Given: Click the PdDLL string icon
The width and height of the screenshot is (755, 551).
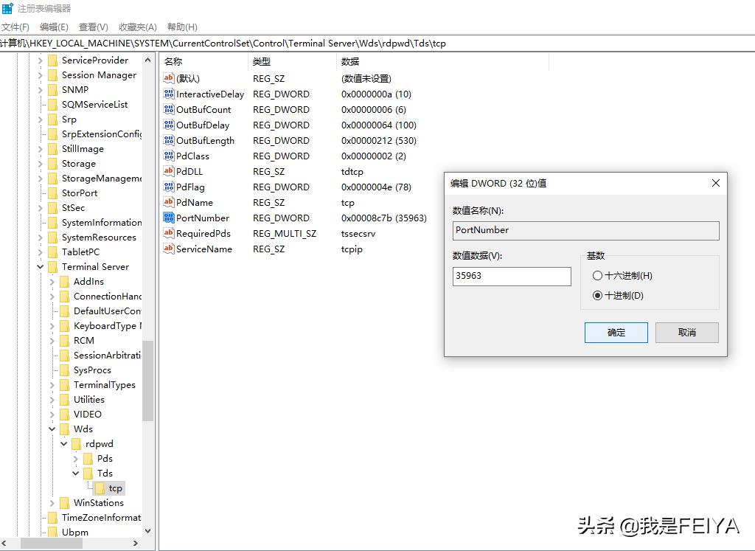Looking at the screenshot, I should [169, 171].
